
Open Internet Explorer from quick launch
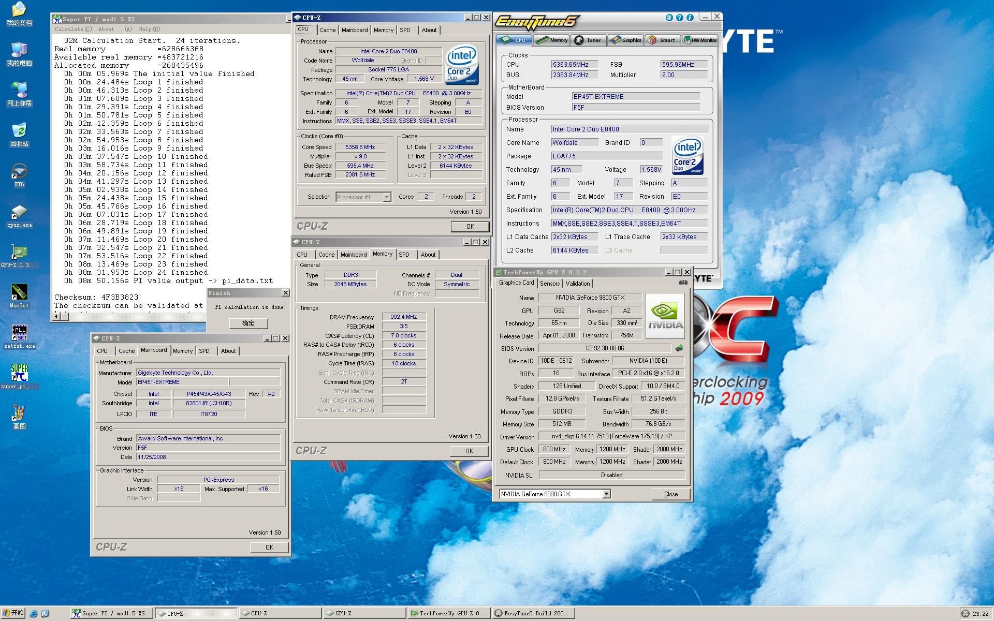(x=34, y=613)
